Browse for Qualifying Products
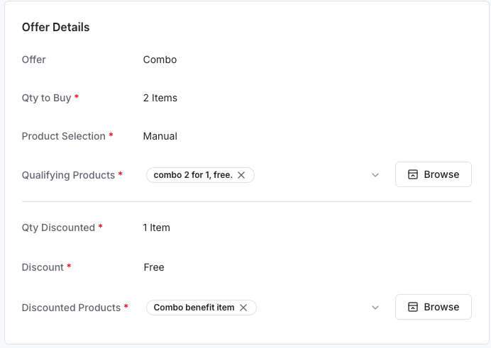This screenshot has width=491, height=348. [433, 174]
